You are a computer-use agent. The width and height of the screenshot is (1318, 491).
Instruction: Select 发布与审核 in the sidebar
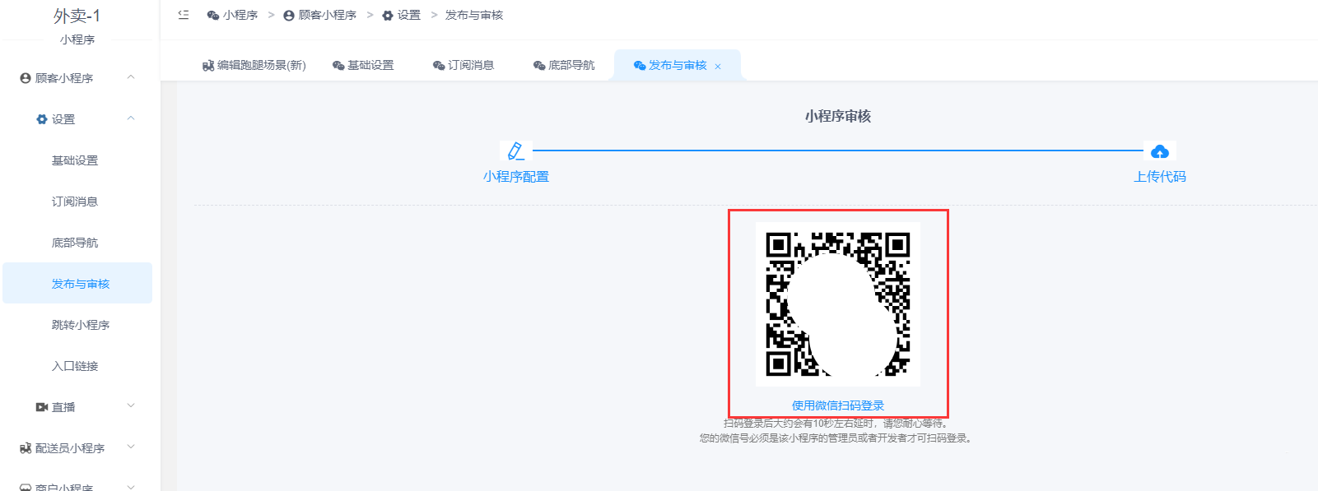[77, 283]
